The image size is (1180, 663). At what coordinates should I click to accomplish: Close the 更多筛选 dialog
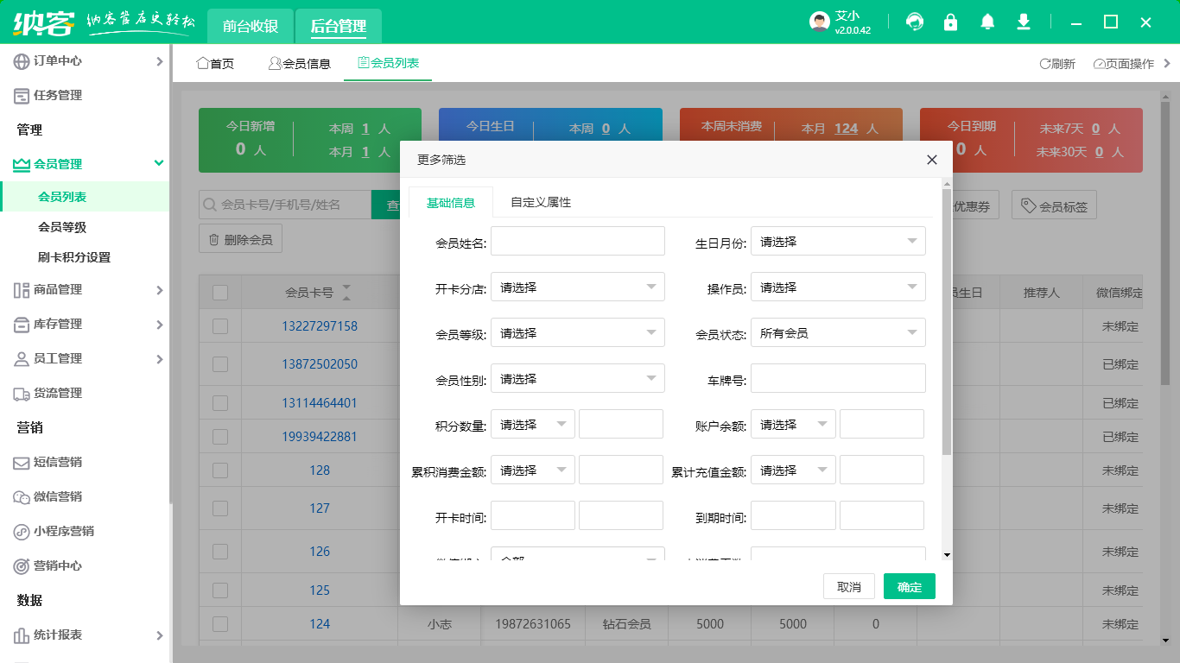932,160
